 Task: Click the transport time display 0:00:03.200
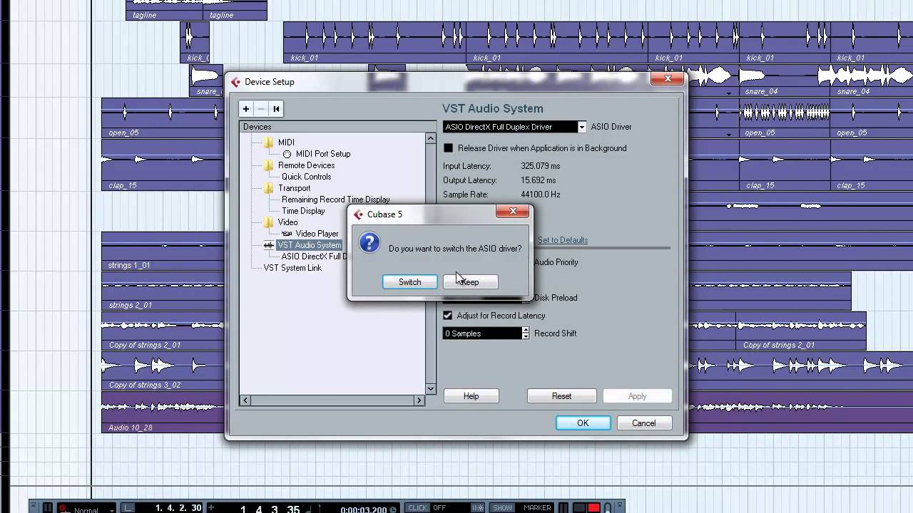pyautogui.click(x=364, y=509)
